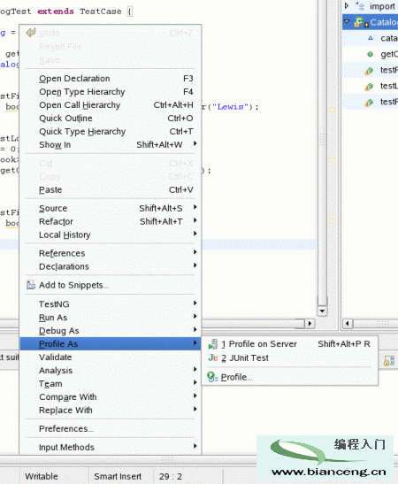Click the Profile on Server icon
398x484 pixels.
pos(213,344)
